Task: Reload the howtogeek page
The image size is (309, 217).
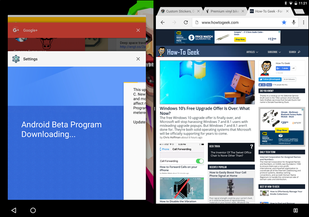Action: (186, 22)
